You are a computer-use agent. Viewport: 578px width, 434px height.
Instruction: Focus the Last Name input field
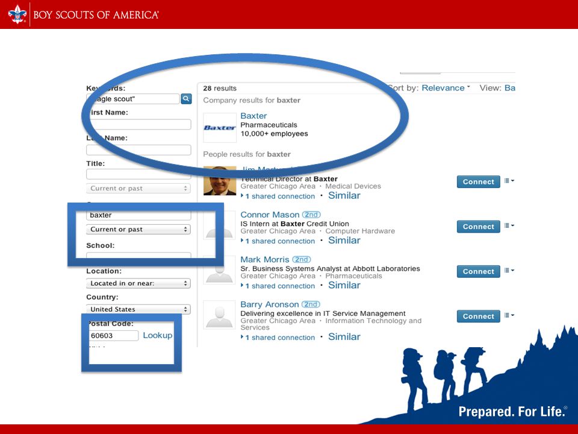[x=138, y=150]
